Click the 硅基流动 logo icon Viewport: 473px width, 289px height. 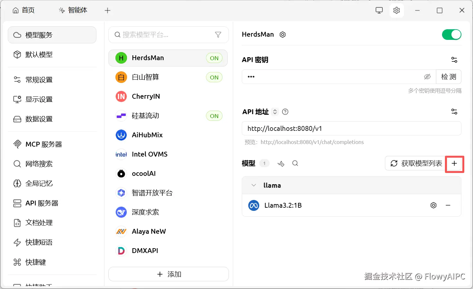coord(121,116)
